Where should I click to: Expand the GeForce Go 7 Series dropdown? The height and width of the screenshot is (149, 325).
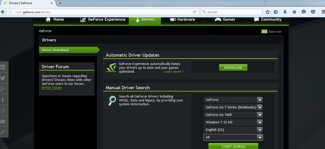click(x=233, y=107)
